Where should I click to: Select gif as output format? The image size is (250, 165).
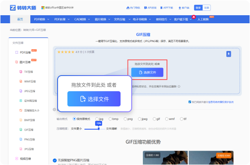(154, 119)
